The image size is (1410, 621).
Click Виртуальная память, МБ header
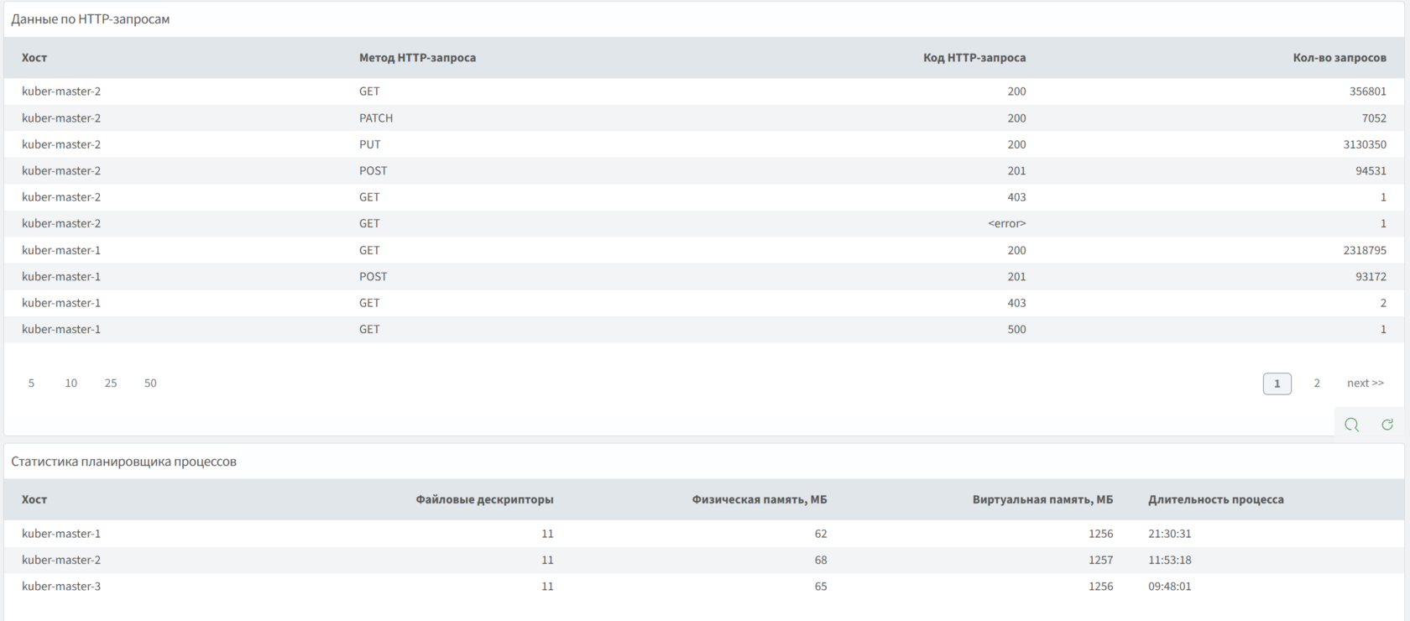1042,499
